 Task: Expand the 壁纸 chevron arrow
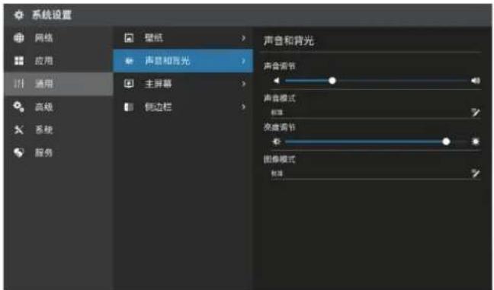click(x=243, y=38)
